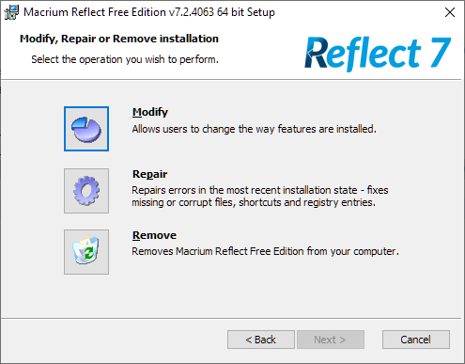Click the 'missing or corrupt files' text line
465x364 pixels.
254,202
